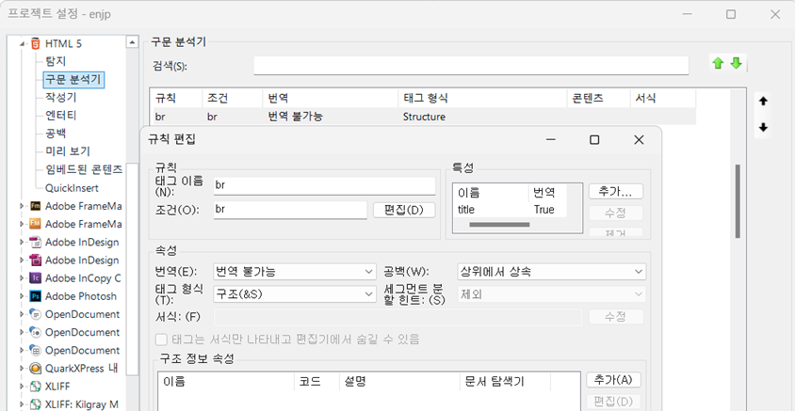Open the 공백(W) dropdown
795x411 pixels.
(x=551, y=272)
